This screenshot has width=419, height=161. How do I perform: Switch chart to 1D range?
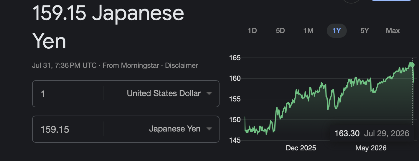pos(252,31)
